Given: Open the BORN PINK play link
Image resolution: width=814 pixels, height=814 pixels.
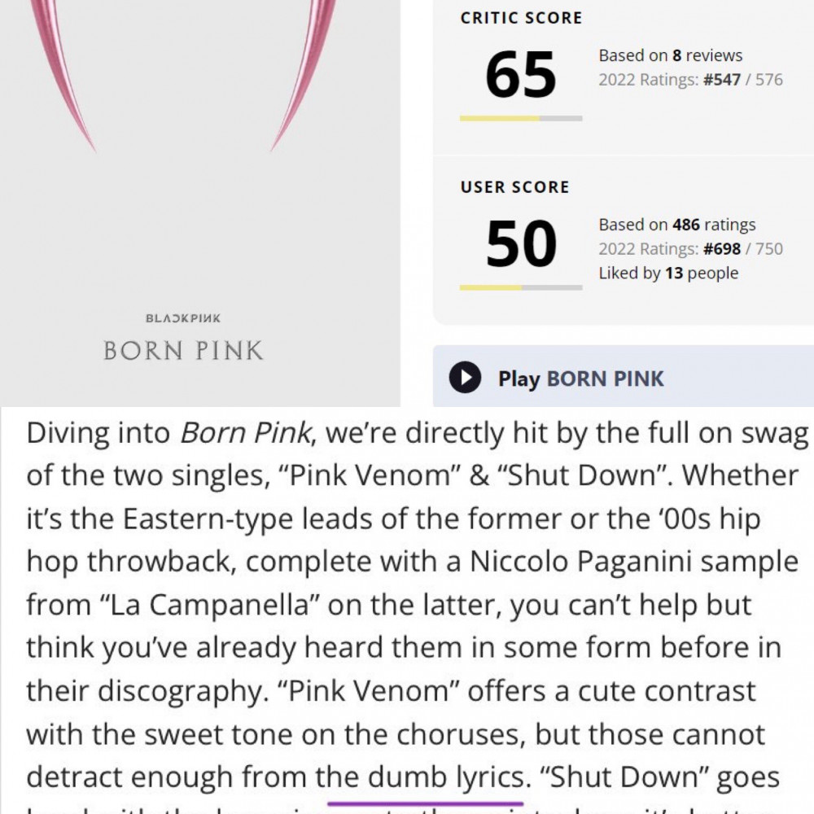Looking at the screenshot, I should tap(581, 379).
